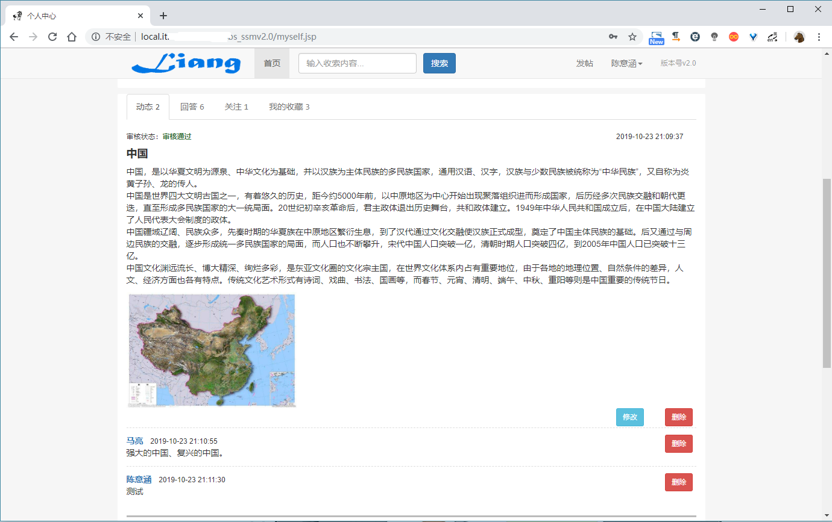The image size is (832, 522).
Task: Go back with the browser back arrow
Action: click(14, 37)
